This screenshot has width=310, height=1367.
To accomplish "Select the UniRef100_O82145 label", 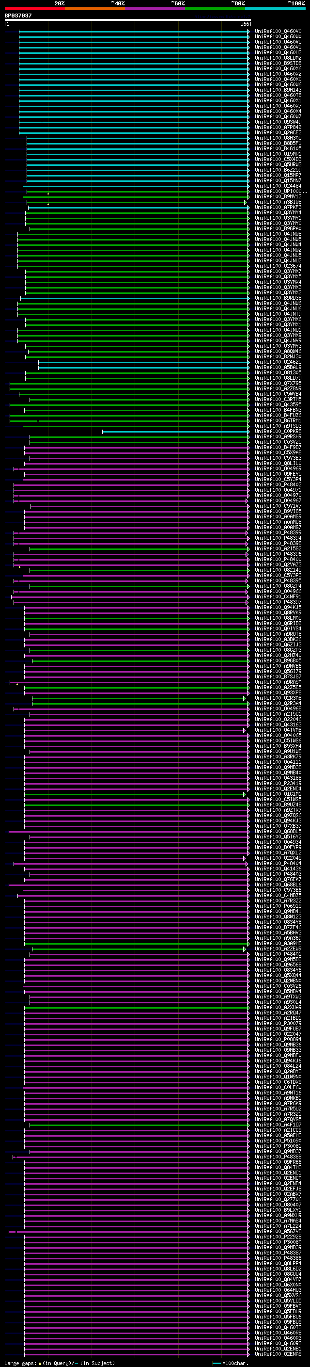I will coord(278,570).
